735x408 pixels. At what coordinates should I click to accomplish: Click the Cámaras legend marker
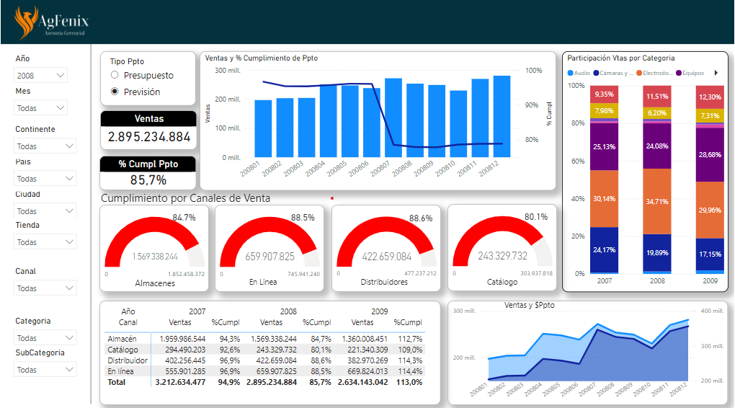pos(596,73)
